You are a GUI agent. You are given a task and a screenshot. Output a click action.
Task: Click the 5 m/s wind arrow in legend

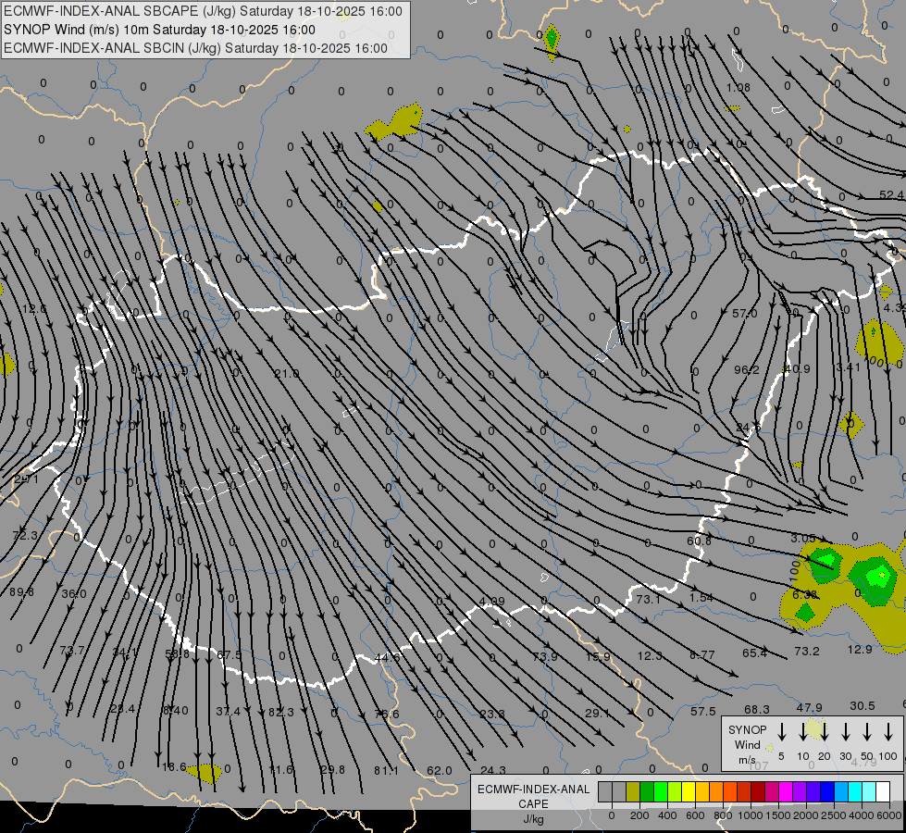coord(782,731)
